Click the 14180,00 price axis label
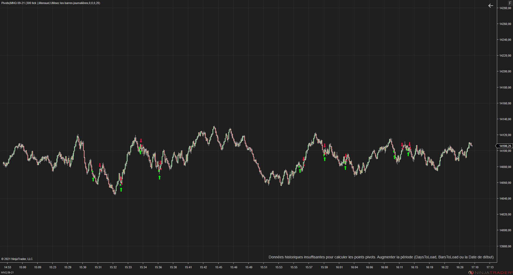Viewport: 513px width, 275px height. [505, 87]
